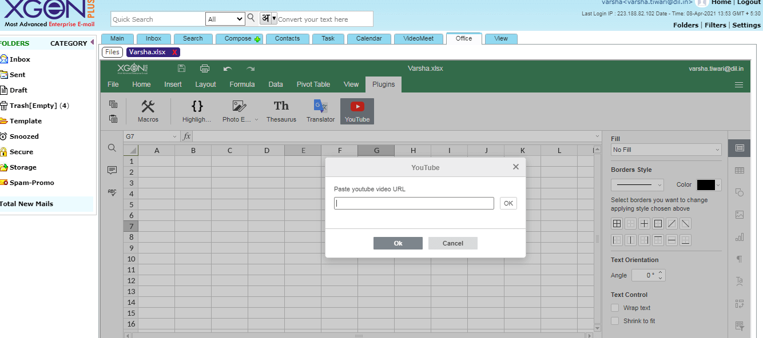This screenshot has width=763, height=338.
Task: Click the Files button
Action: coord(113,52)
